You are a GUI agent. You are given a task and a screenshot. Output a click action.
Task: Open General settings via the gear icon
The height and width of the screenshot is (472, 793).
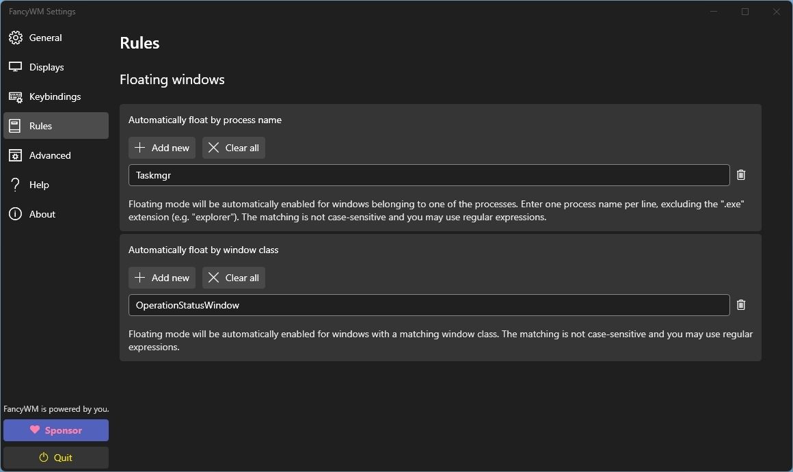pos(16,37)
